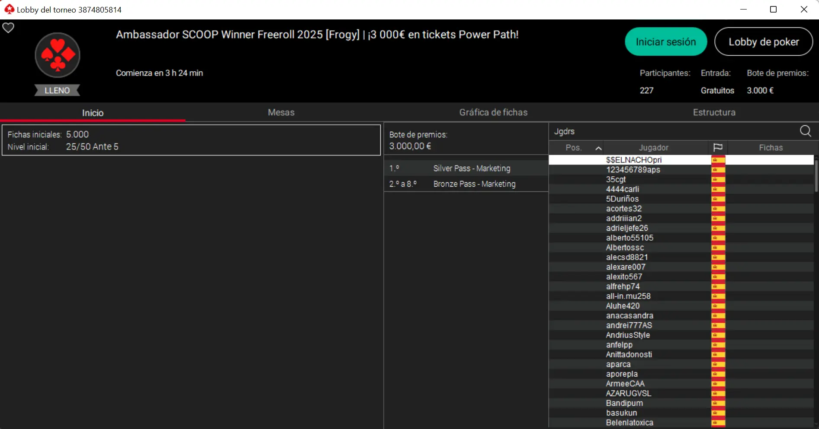This screenshot has height=429, width=819.
Task: Click the player list vertical scrollbar
Action: pos(816,175)
